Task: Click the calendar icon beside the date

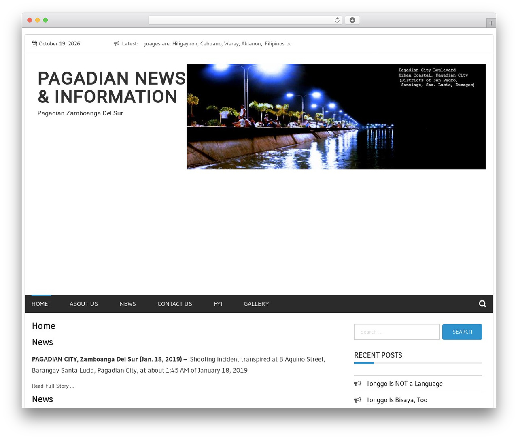Action: point(34,44)
